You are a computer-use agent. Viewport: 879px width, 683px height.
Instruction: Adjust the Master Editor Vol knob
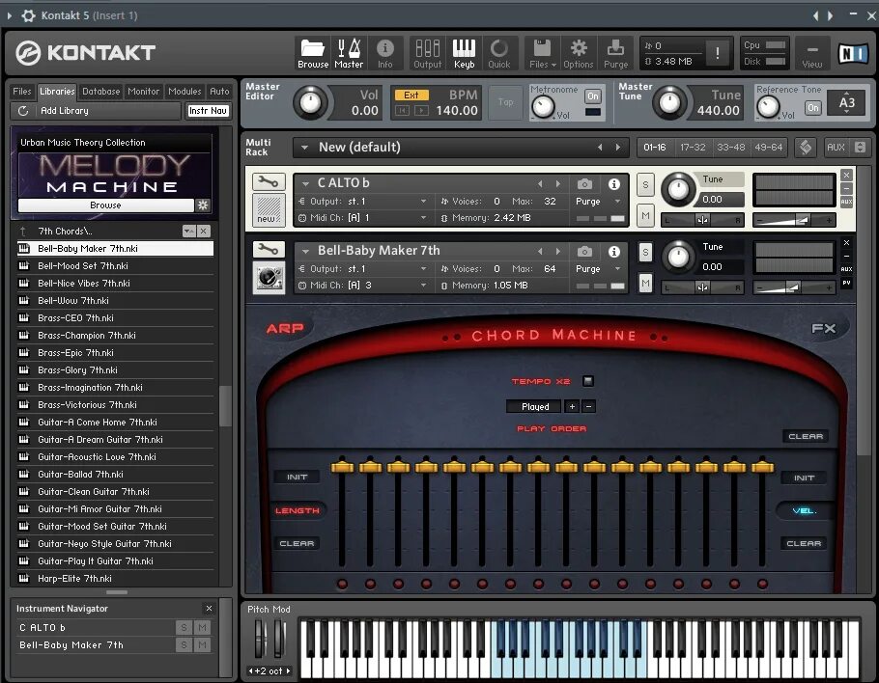(x=310, y=103)
